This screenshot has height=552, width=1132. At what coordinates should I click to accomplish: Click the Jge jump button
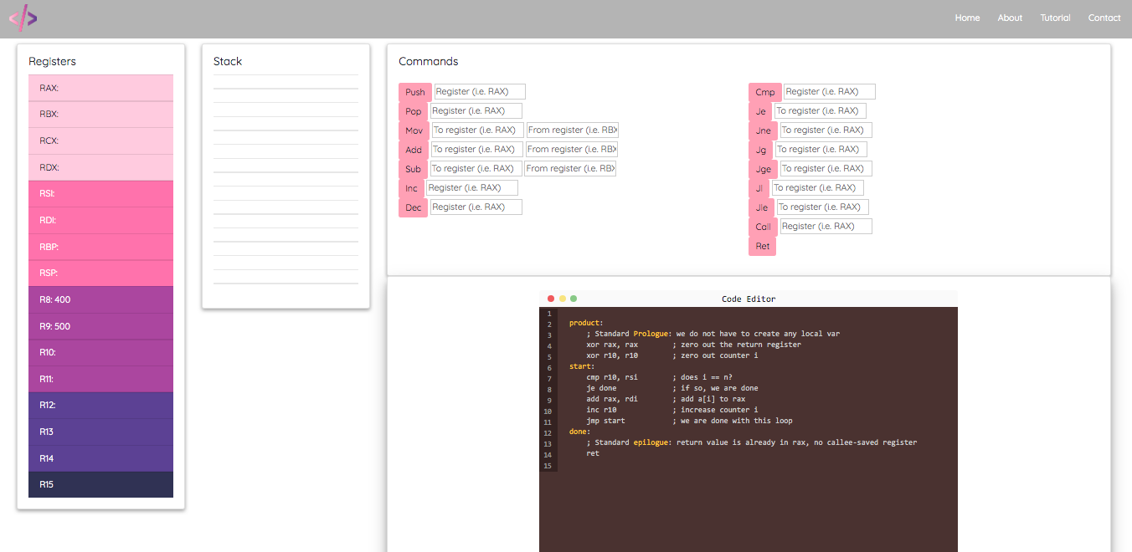tap(764, 169)
